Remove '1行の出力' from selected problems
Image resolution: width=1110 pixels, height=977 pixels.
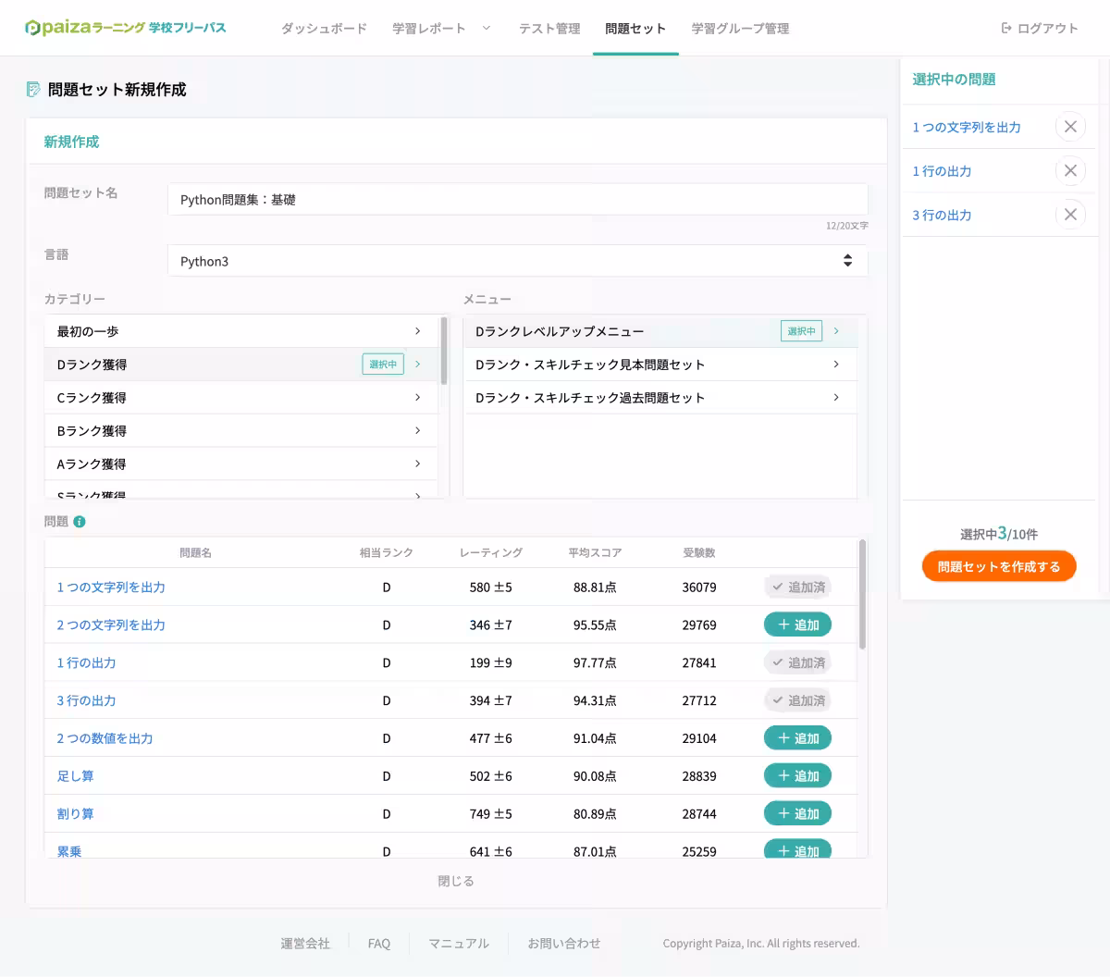pos(1069,170)
